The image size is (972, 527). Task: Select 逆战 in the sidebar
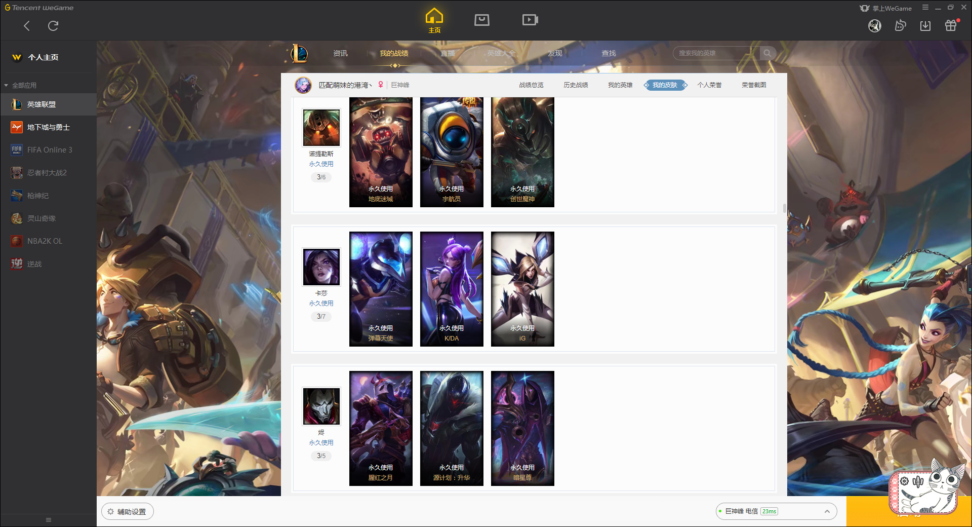point(48,264)
